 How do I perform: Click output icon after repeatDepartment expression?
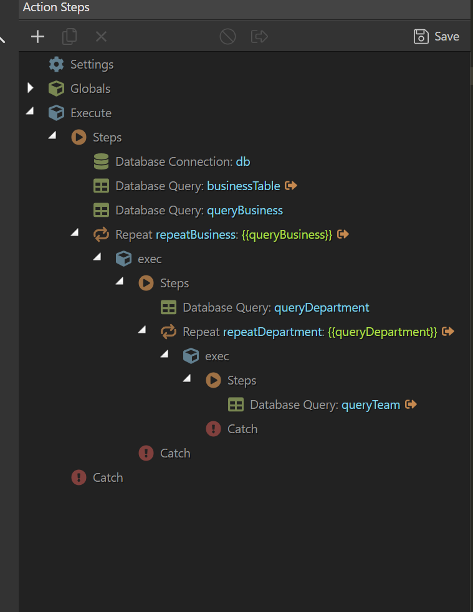tap(447, 332)
